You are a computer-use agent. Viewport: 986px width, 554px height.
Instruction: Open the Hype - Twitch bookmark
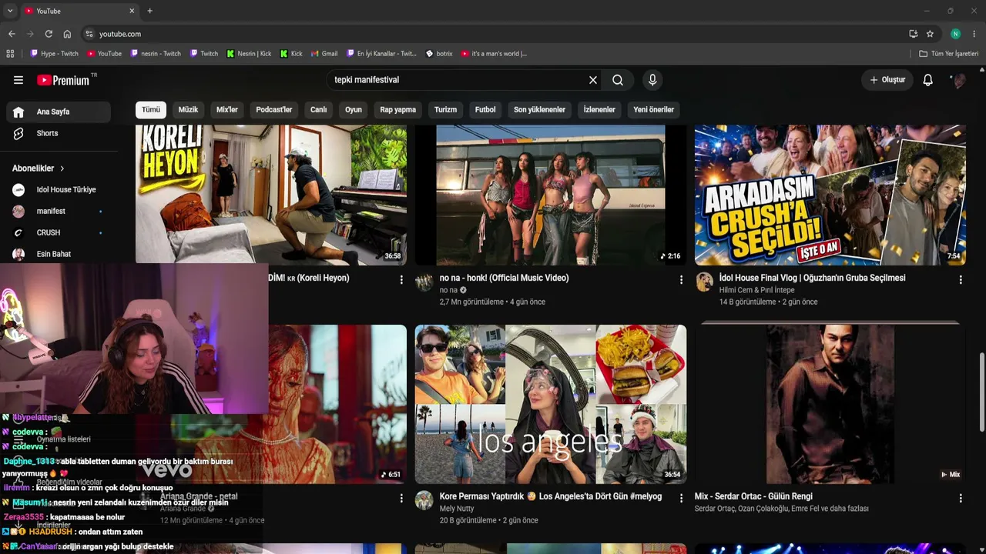(x=54, y=54)
